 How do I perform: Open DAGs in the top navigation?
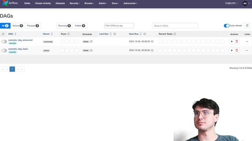(x=27, y=3)
